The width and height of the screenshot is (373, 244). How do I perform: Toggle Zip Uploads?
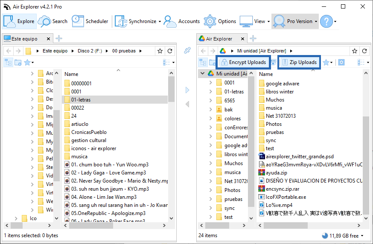tap(299, 62)
